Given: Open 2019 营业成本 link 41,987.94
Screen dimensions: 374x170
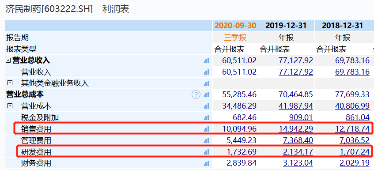Looking at the screenshot, I should 296,106.
